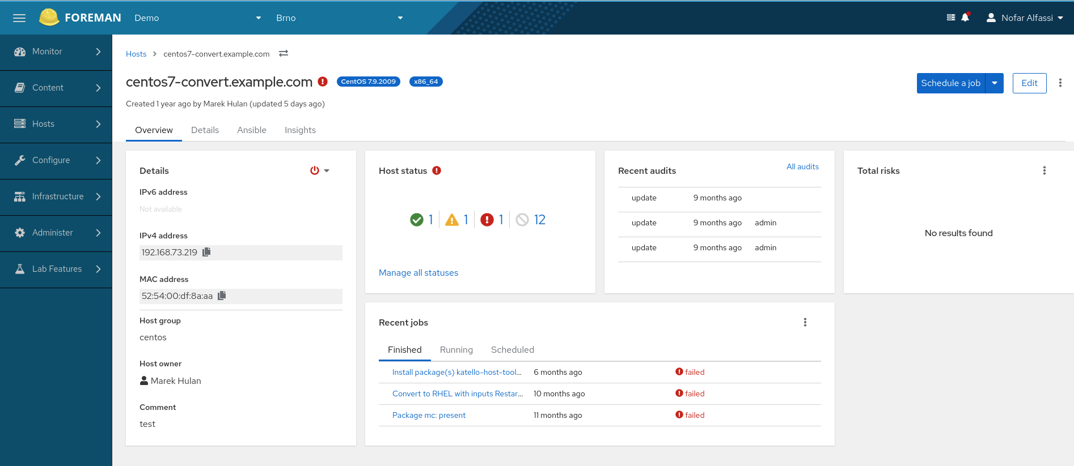Expand the Infrastructure menu
Screen dimensions: 1074x466
56,196
